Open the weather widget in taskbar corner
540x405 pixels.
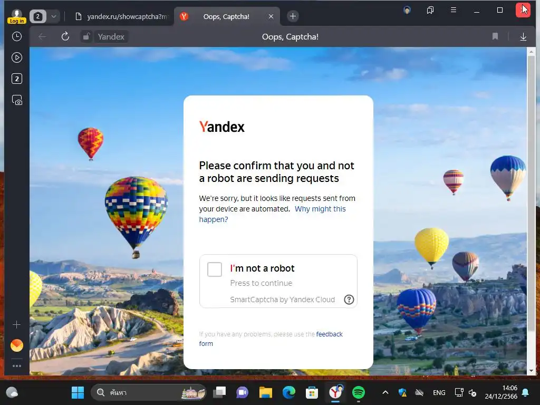click(x=12, y=392)
